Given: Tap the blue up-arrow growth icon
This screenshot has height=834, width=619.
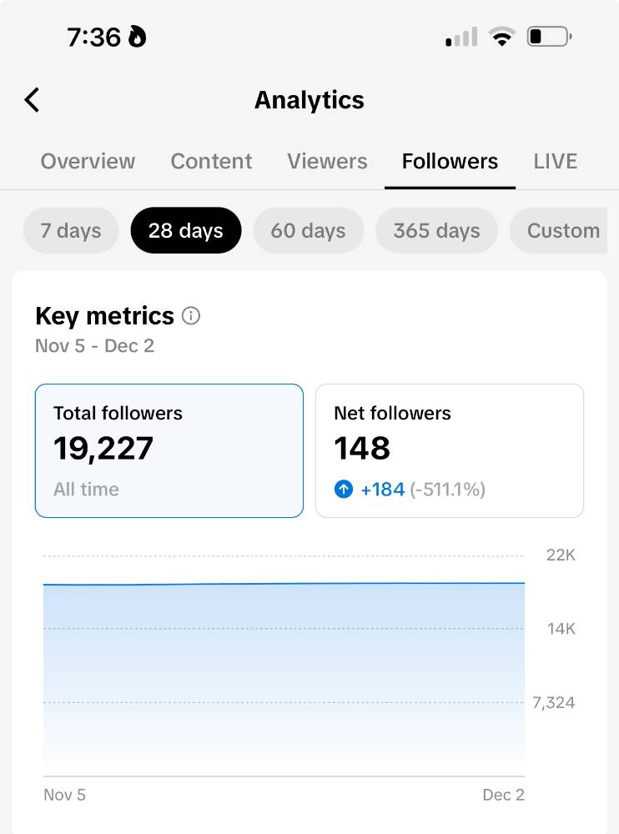Looking at the screenshot, I should pyautogui.click(x=344, y=489).
